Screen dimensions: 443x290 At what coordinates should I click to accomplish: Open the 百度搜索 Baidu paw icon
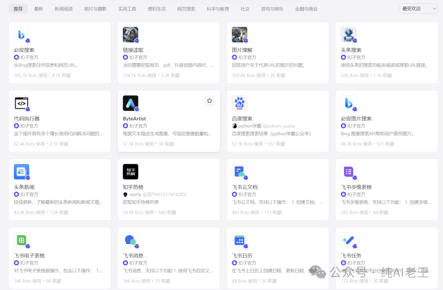pos(240,103)
